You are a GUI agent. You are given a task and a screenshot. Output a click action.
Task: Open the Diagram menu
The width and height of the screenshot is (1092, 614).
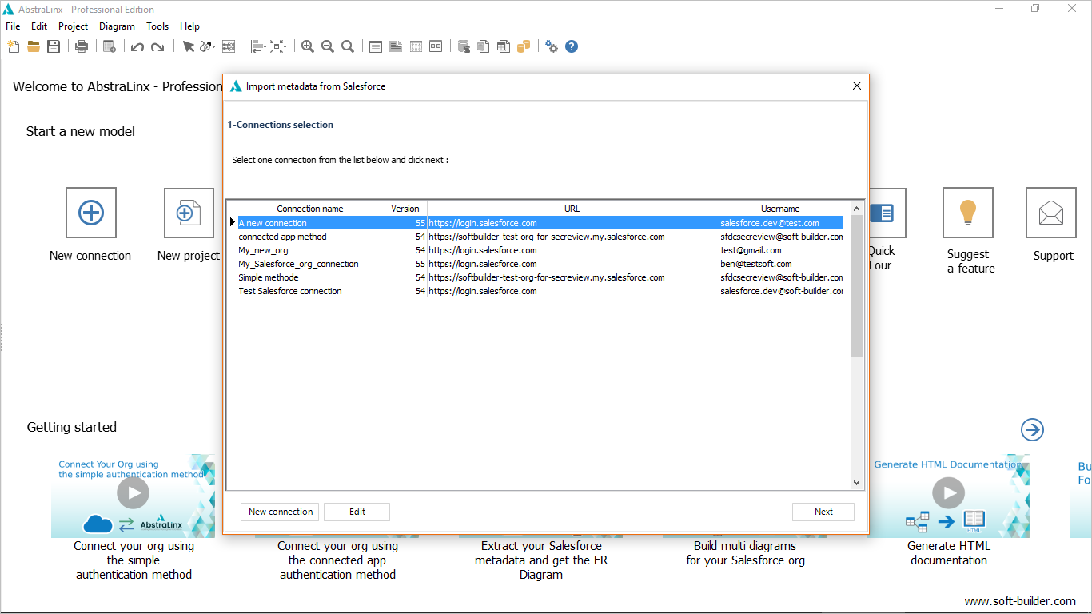(x=117, y=26)
